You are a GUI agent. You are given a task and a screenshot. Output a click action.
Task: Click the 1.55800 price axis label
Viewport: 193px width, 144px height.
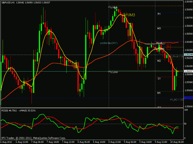189,90
